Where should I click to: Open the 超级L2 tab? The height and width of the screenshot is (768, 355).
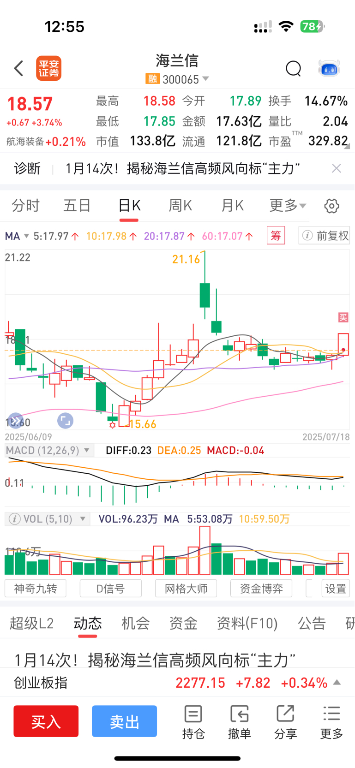click(32, 624)
